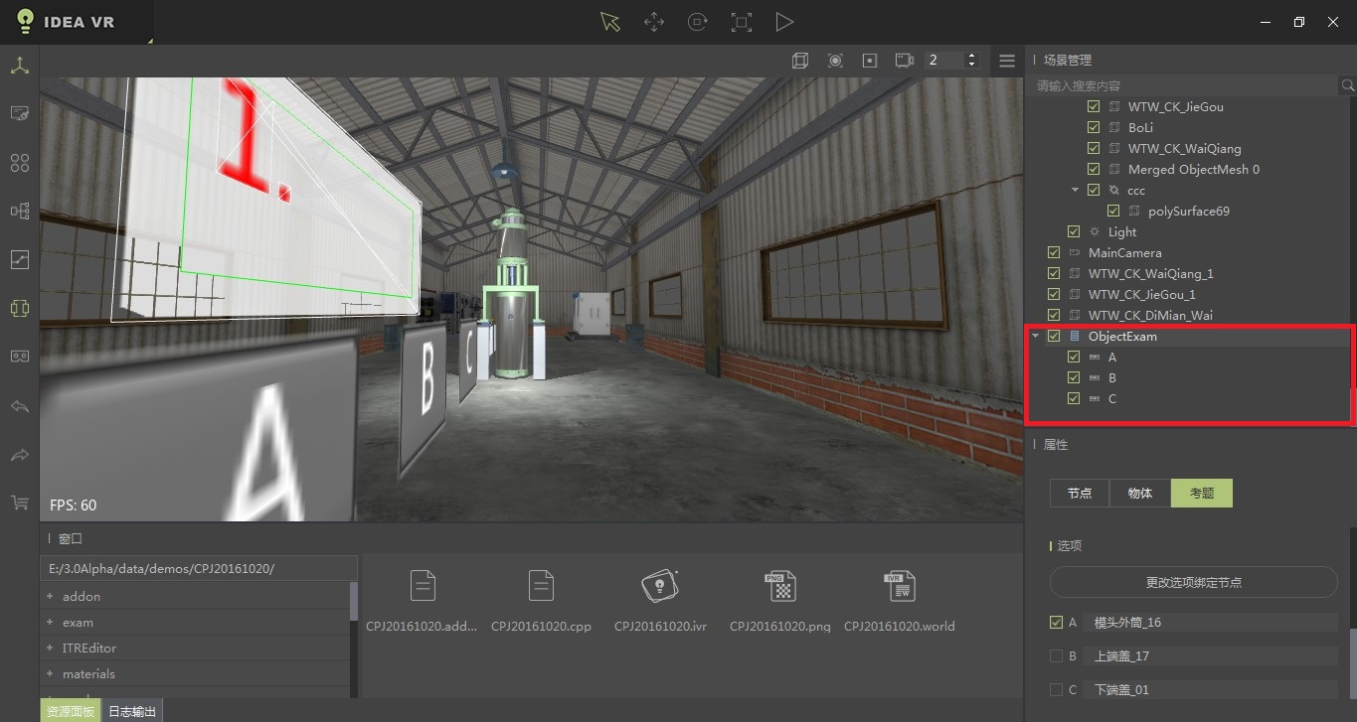
Task: Select the cursor selection tool
Action: pos(609,21)
